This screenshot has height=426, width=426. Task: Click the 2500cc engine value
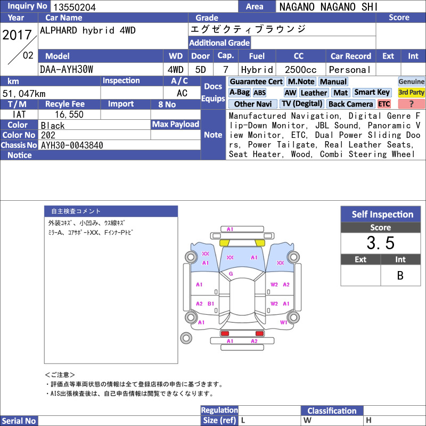(301, 70)
